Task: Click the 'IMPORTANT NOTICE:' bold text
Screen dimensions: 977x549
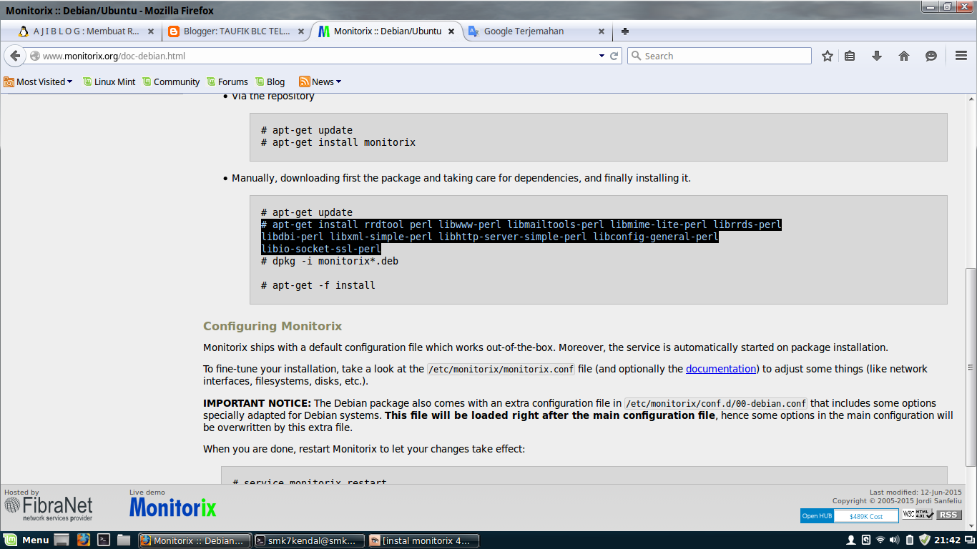Action: 257,403
